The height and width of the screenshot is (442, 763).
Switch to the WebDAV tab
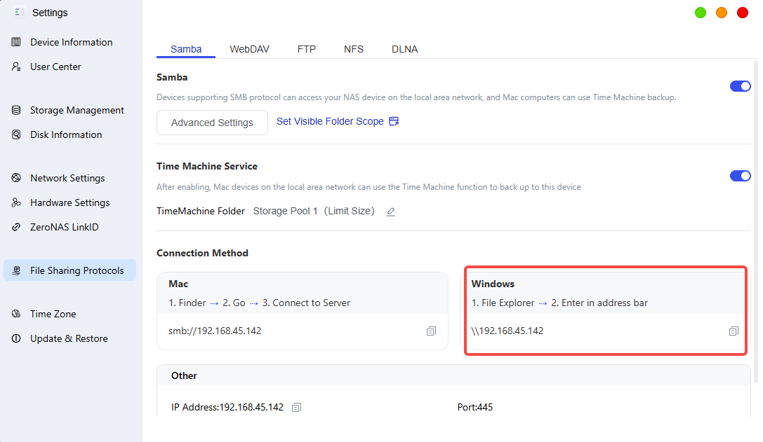(x=249, y=49)
